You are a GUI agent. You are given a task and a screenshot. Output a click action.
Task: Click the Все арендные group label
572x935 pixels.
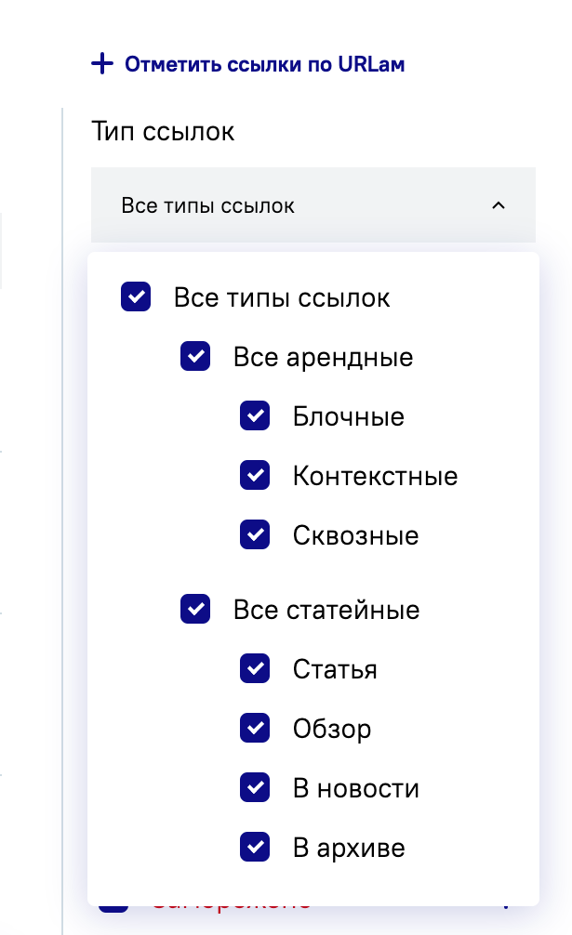[x=323, y=357]
